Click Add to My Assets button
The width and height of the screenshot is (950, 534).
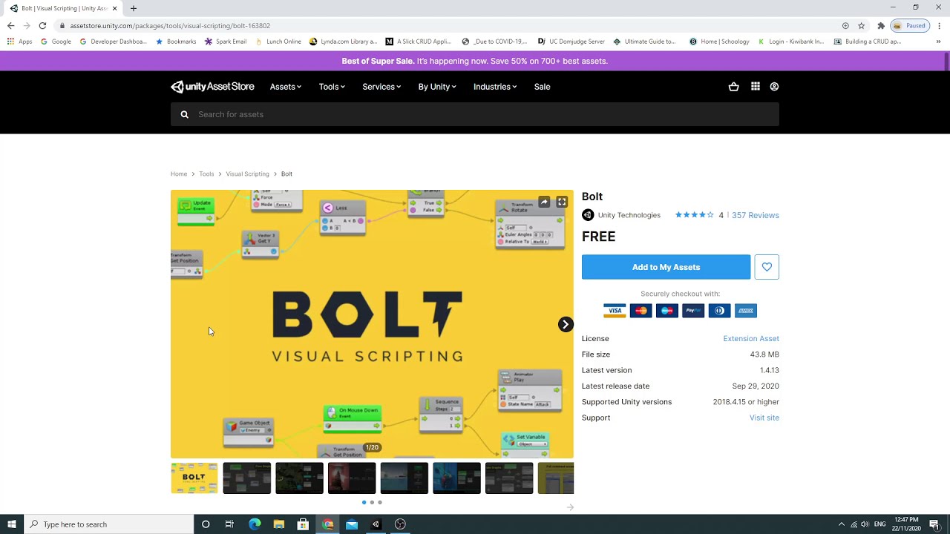[x=666, y=267]
